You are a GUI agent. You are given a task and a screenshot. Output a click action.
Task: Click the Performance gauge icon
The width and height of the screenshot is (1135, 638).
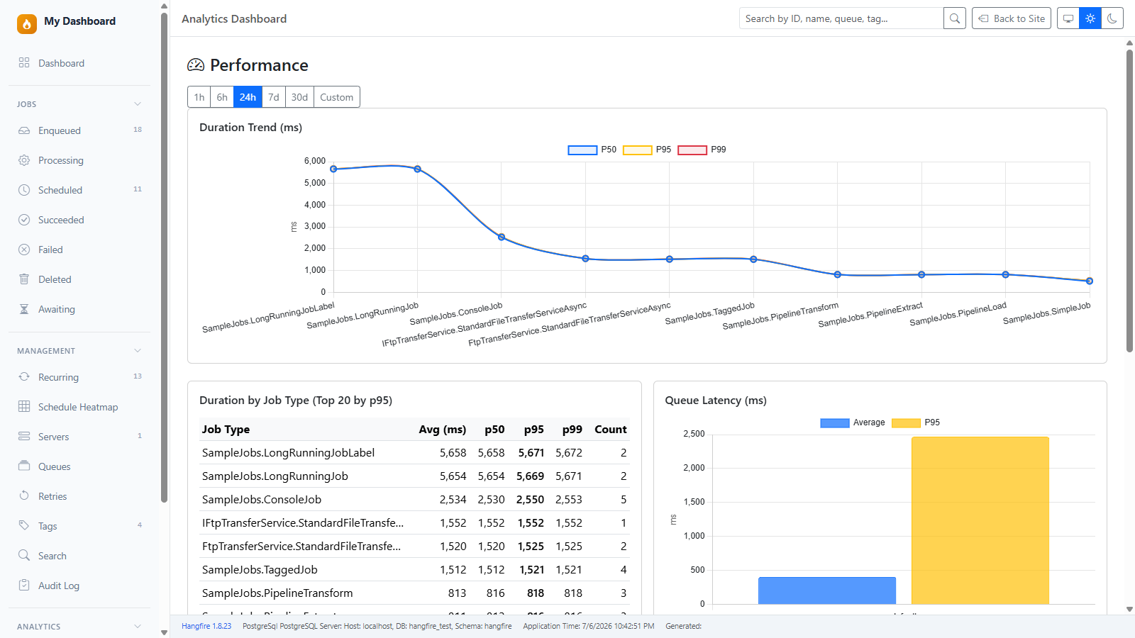click(x=196, y=65)
